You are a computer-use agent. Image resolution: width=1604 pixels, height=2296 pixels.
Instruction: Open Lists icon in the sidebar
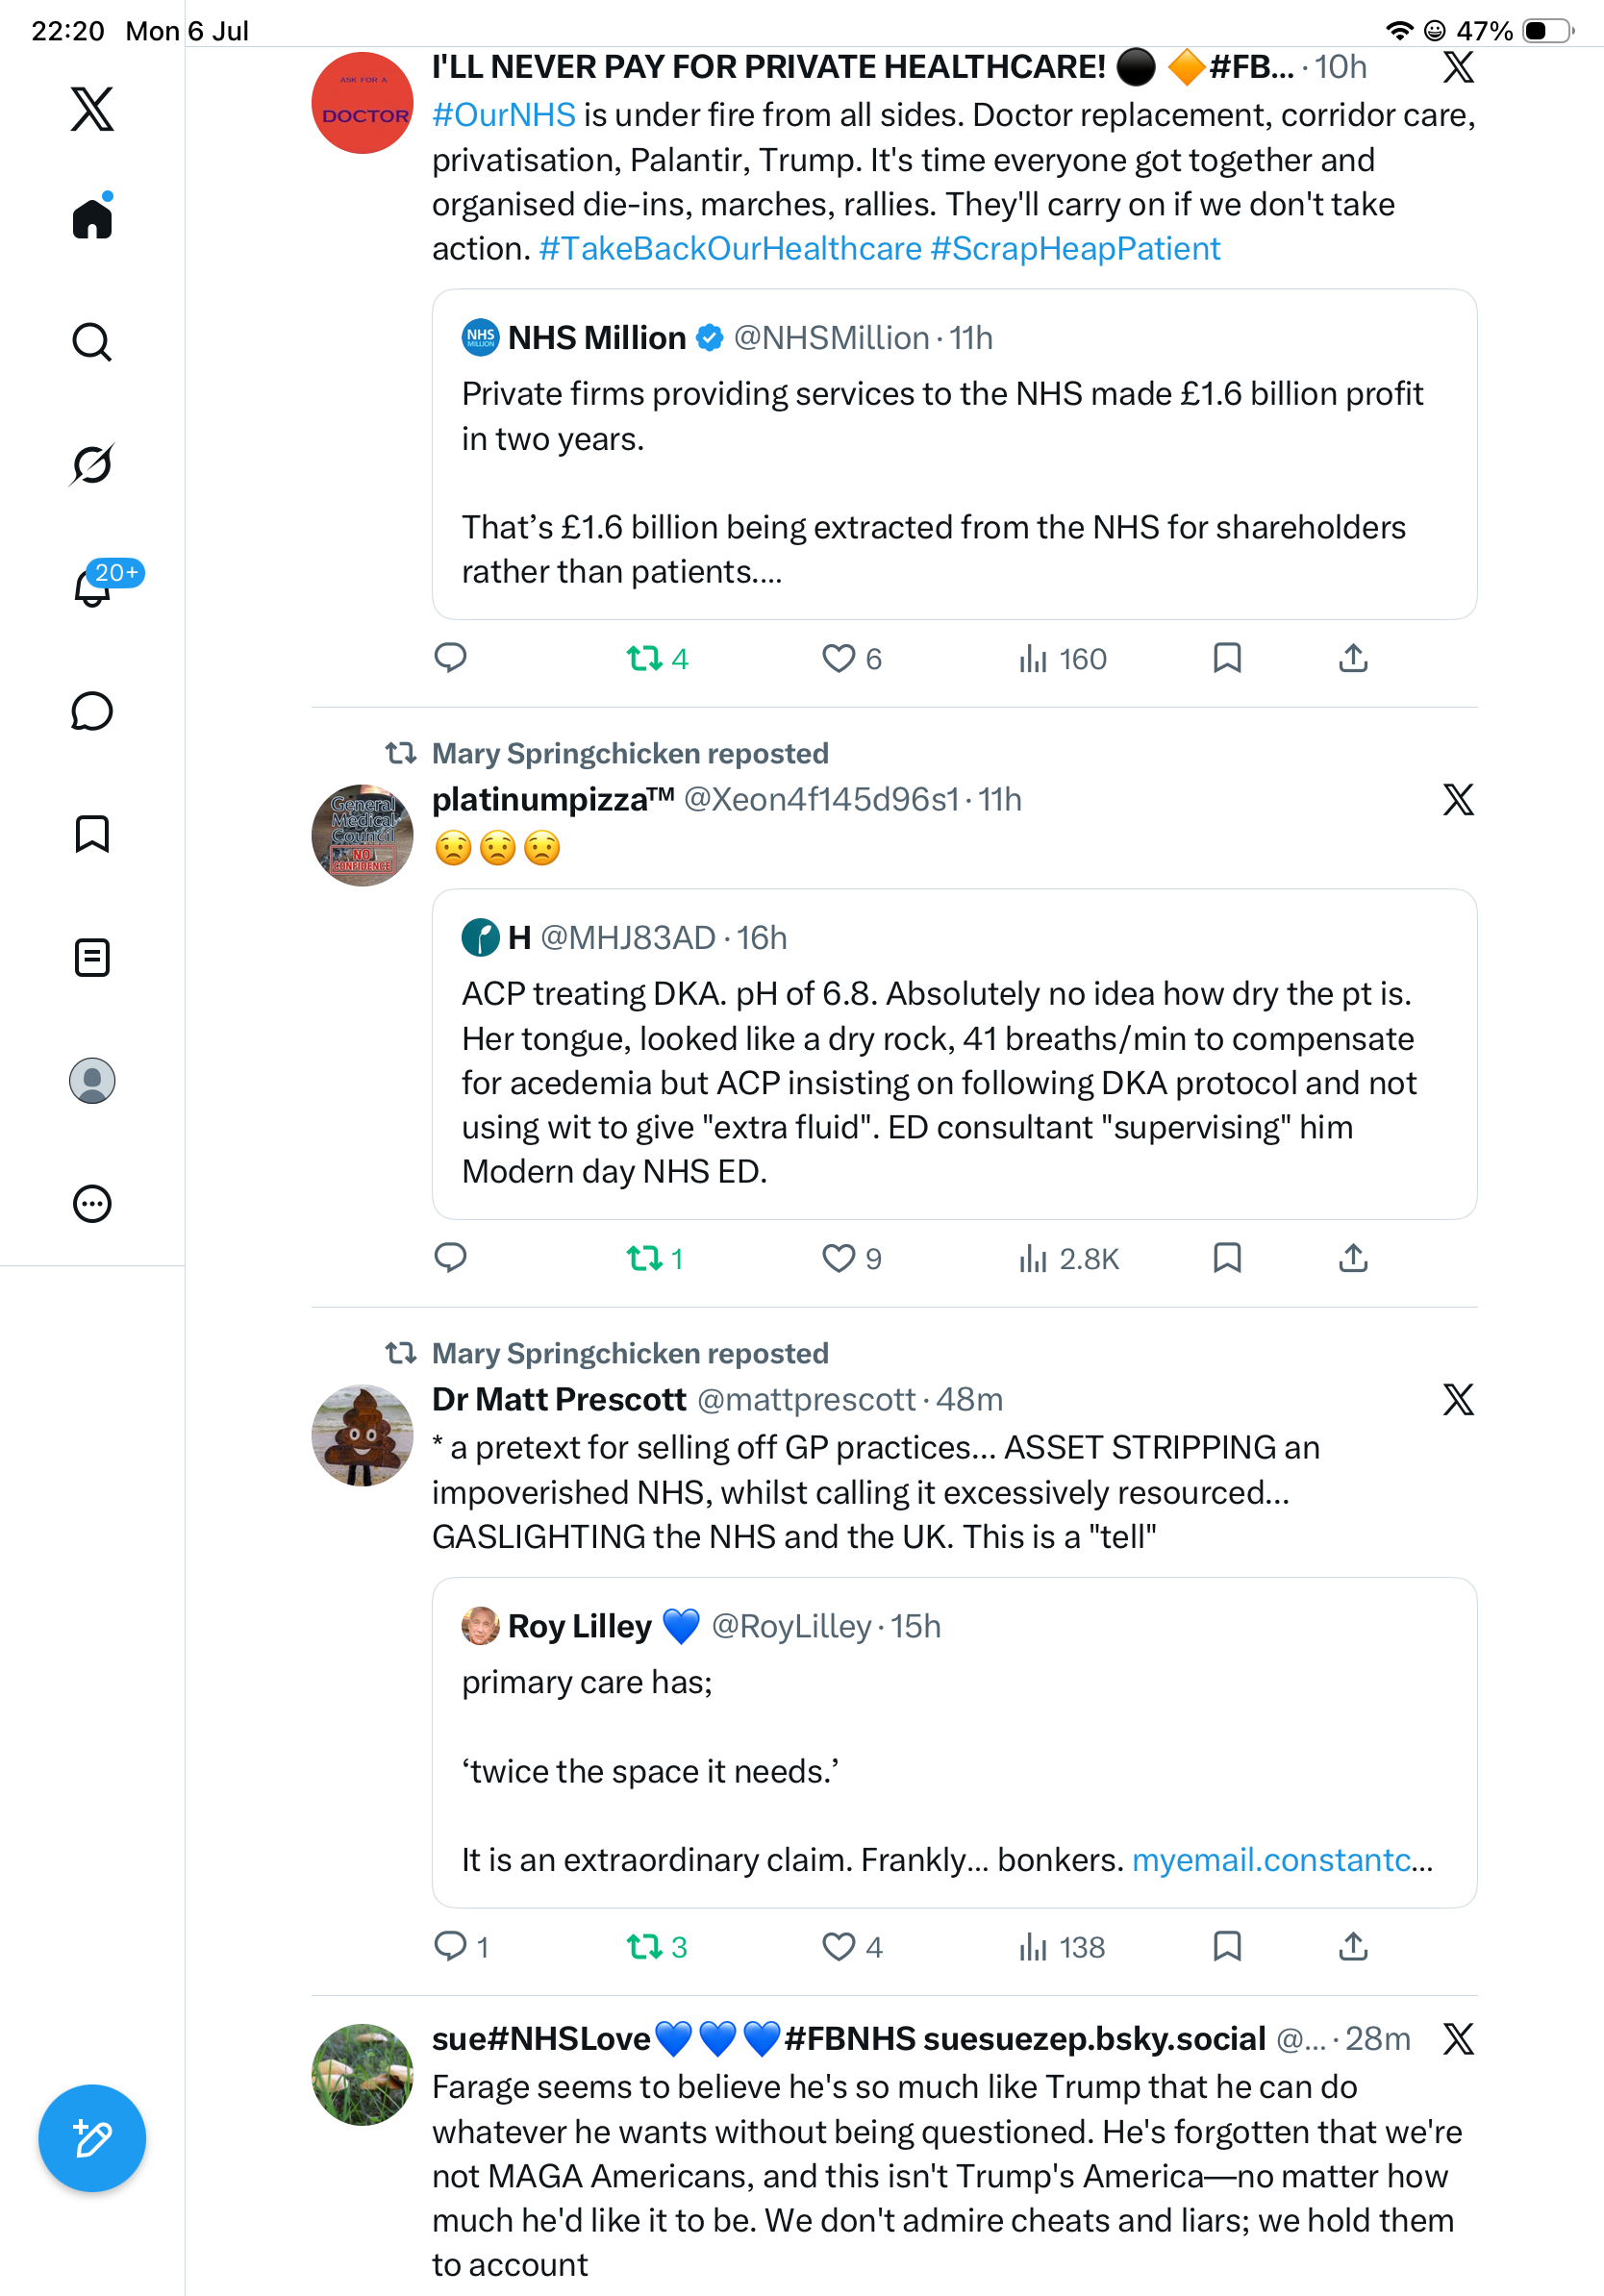click(x=92, y=957)
